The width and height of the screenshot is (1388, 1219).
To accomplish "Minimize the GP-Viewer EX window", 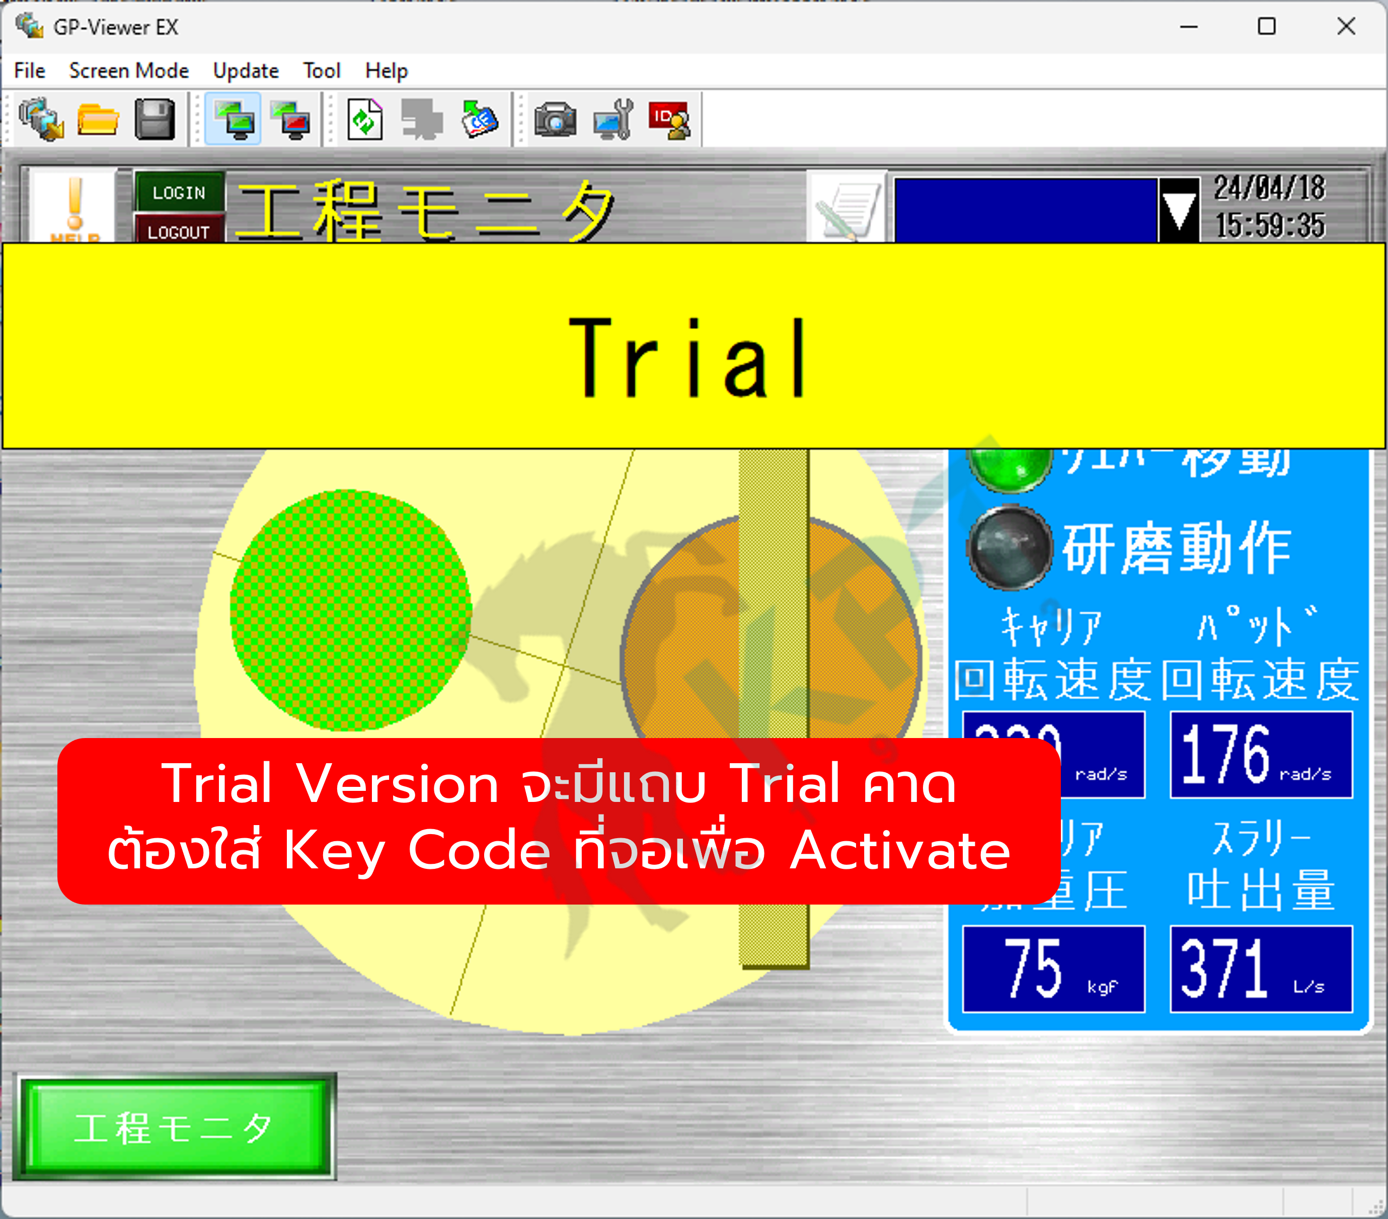I will point(1188,27).
